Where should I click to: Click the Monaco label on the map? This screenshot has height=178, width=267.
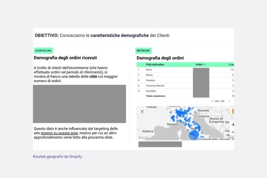(172, 124)
